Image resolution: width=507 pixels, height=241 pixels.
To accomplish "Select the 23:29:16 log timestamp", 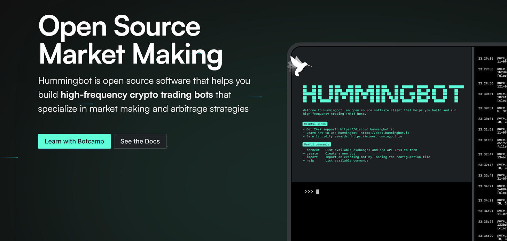I will click(485, 59).
